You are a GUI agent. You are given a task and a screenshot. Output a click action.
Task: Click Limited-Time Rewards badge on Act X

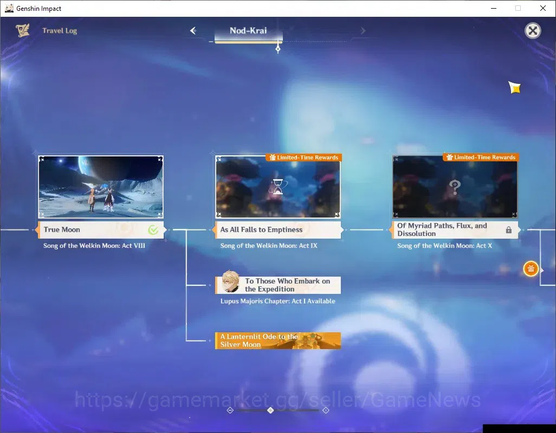coord(481,158)
